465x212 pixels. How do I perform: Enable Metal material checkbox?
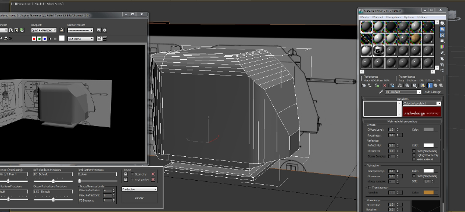[414, 159]
